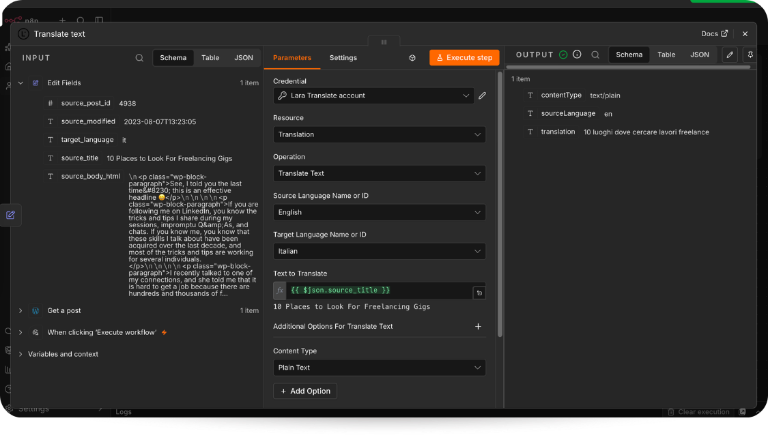Viewport: 768px width, 442px height.
Task: Switch OUTPUT view to JSON
Action: pyautogui.click(x=700, y=55)
